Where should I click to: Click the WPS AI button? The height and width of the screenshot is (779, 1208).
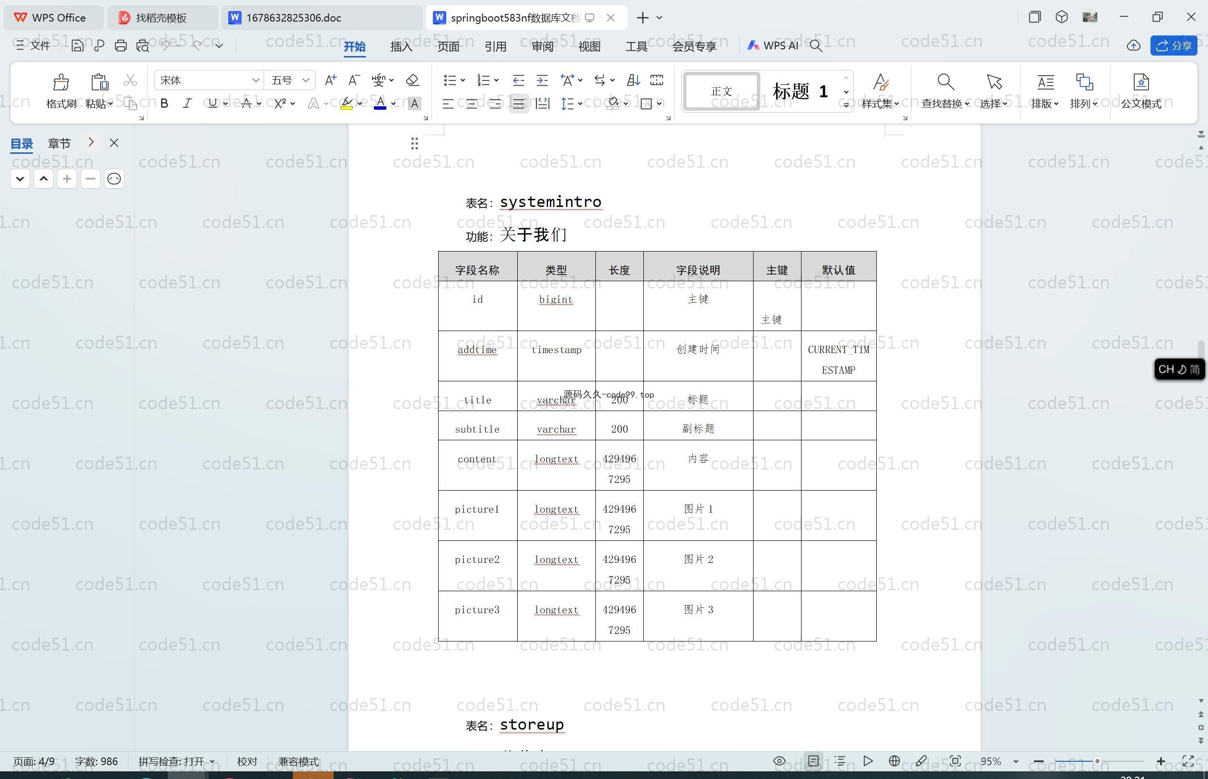click(773, 46)
